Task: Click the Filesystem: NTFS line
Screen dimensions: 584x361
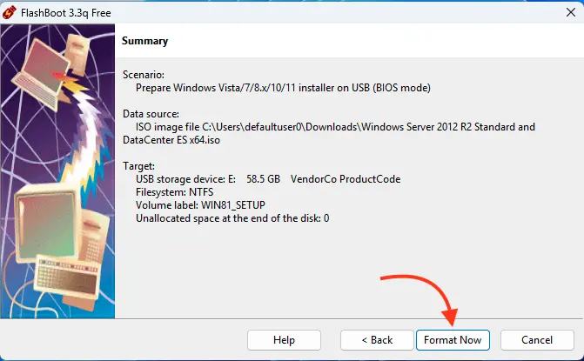Action: click(174, 192)
